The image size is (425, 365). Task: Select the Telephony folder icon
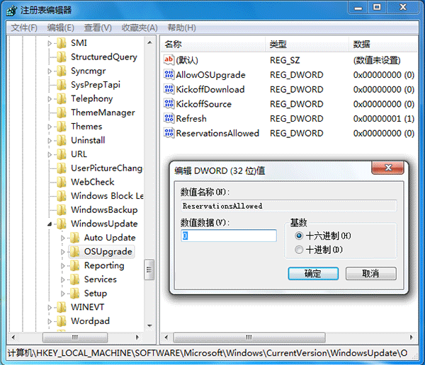click(x=62, y=98)
